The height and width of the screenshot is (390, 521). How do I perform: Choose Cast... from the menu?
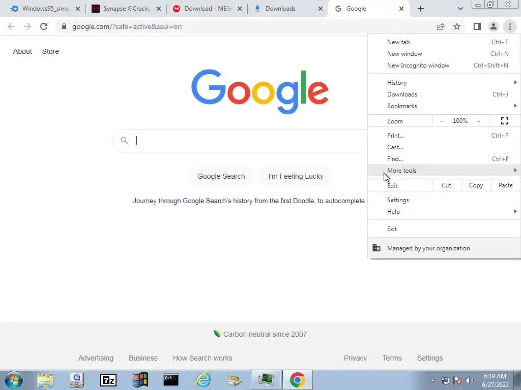[x=444, y=147]
